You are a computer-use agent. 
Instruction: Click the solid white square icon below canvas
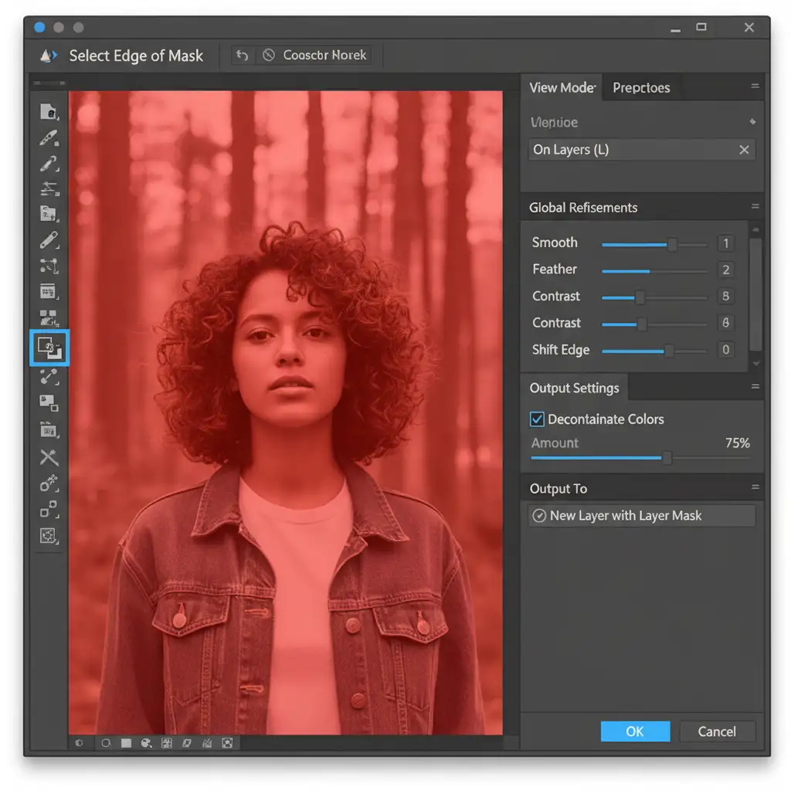pos(126,743)
